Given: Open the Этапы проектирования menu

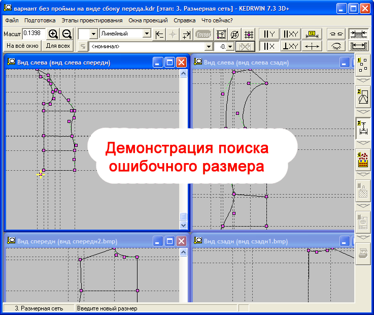Looking at the screenshot, I should [x=92, y=20].
